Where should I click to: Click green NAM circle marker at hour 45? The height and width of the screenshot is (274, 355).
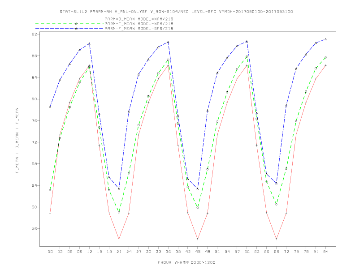(198, 208)
